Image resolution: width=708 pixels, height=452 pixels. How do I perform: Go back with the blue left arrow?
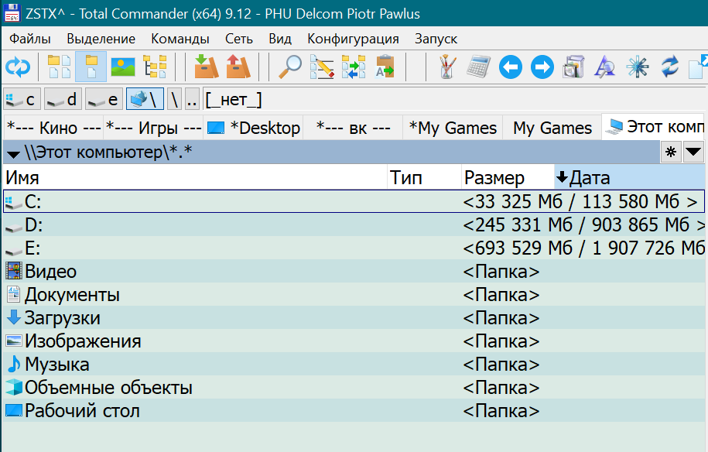(x=510, y=67)
